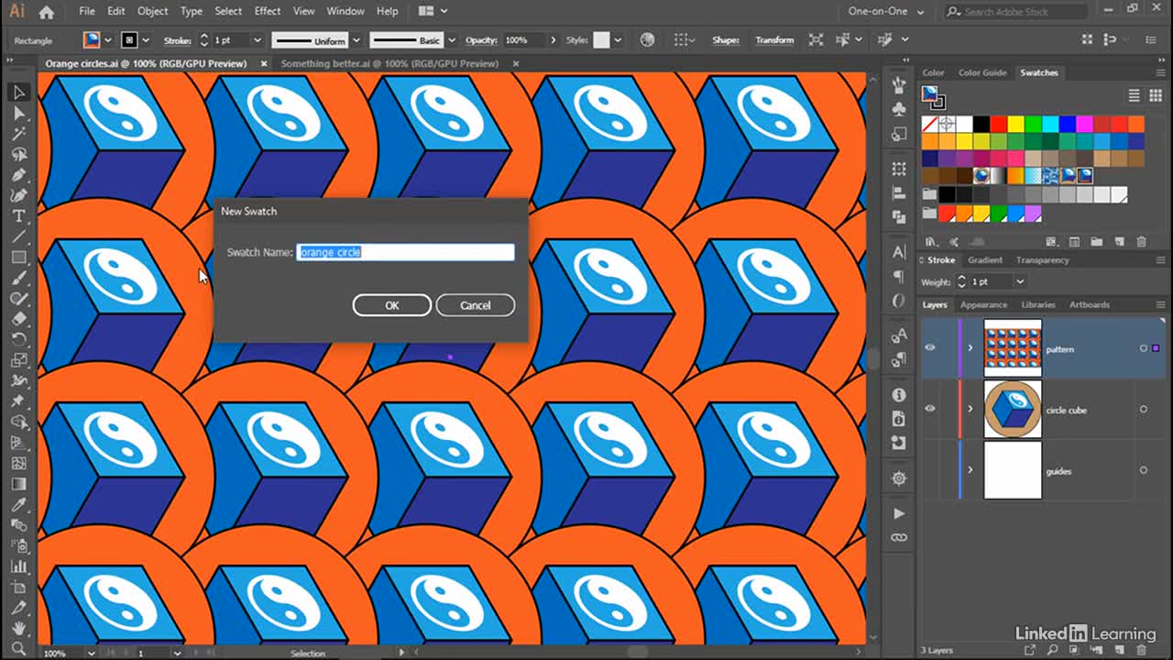Viewport: 1173px width, 660px height.
Task: Select the Pen tool
Action: [18, 174]
